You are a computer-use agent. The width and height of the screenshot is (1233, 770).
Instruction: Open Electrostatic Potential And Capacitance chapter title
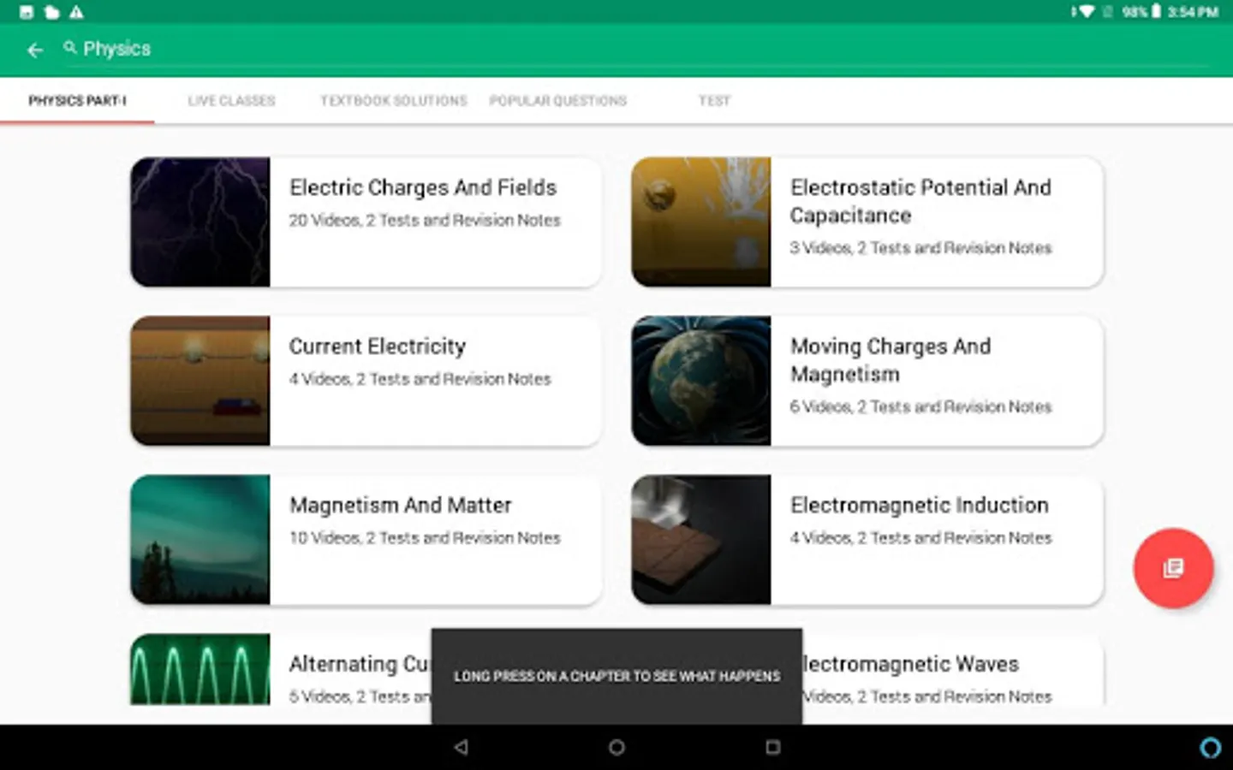click(920, 201)
